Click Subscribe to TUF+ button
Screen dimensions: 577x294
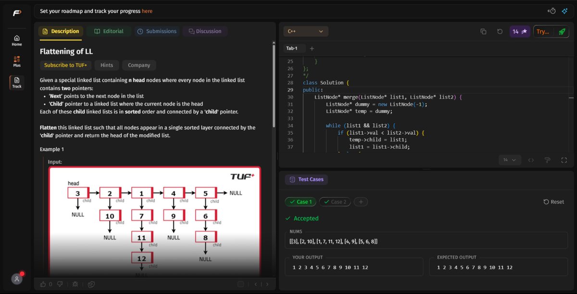coord(65,65)
